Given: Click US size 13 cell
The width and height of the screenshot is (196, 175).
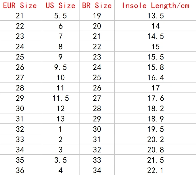Looking at the screenshot, I should [60, 119].
